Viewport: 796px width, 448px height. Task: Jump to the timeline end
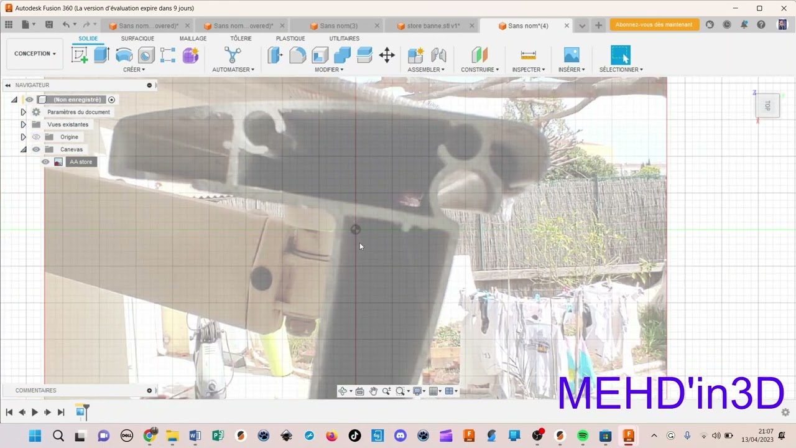point(61,412)
